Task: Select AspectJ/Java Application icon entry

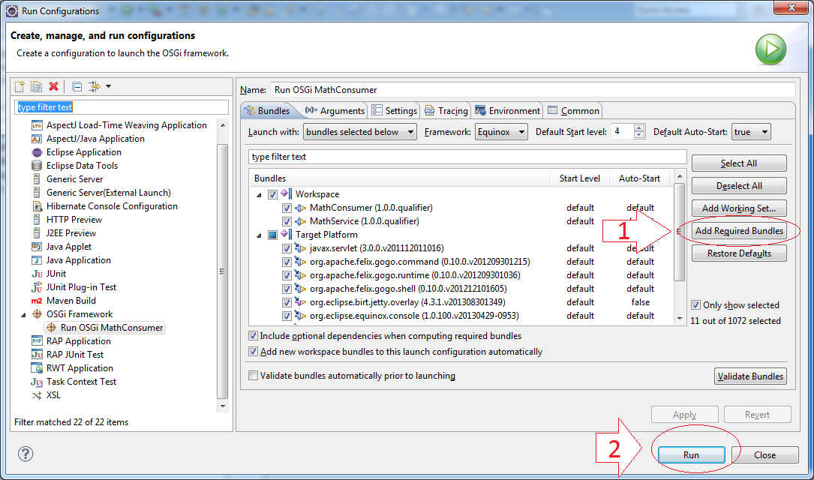Action: pyautogui.click(x=37, y=139)
